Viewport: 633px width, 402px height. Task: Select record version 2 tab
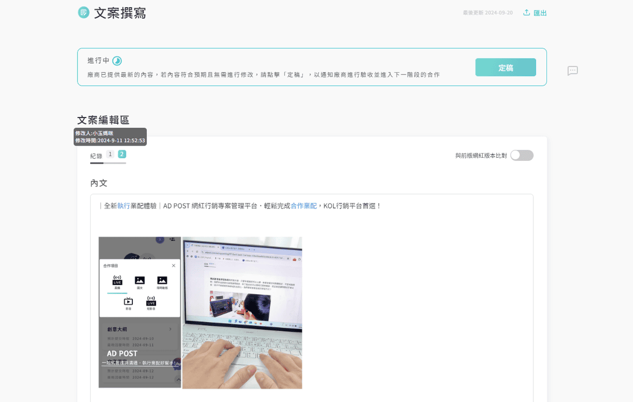point(122,154)
